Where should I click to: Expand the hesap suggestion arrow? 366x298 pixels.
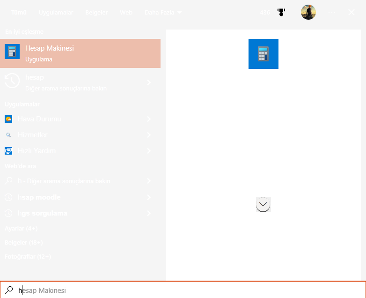(x=149, y=82)
